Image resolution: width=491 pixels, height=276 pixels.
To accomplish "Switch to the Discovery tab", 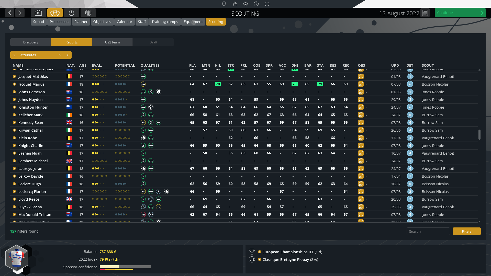I will [30, 42].
